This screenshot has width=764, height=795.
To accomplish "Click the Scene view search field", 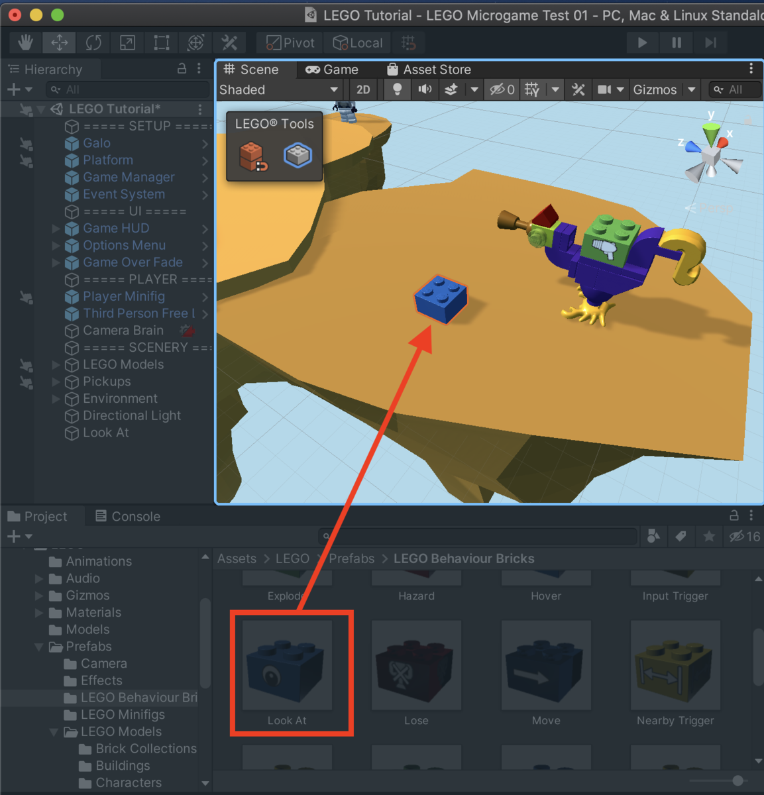I will coord(736,89).
